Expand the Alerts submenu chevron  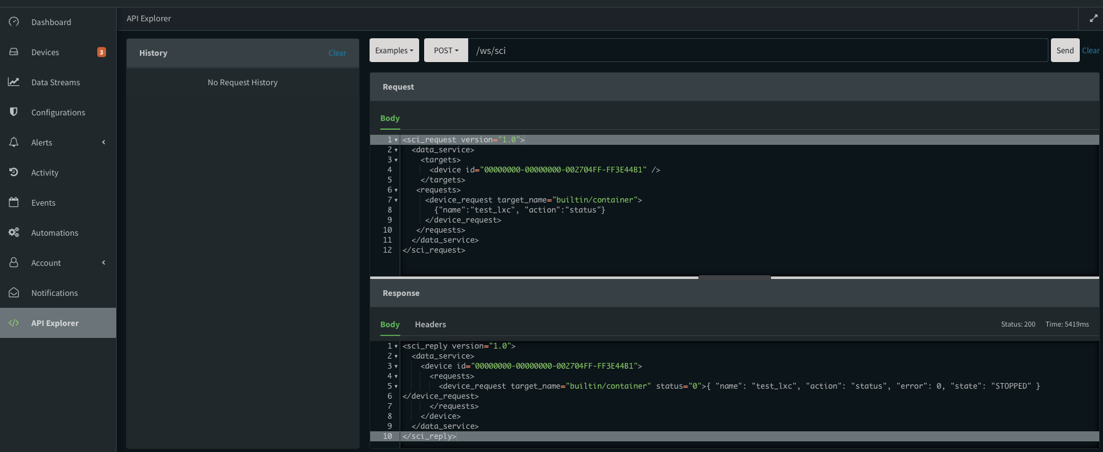(104, 142)
